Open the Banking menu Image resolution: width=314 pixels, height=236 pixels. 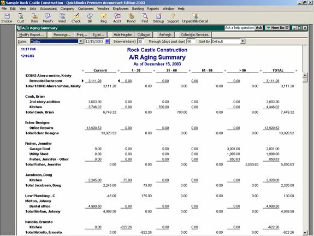click(138, 9)
